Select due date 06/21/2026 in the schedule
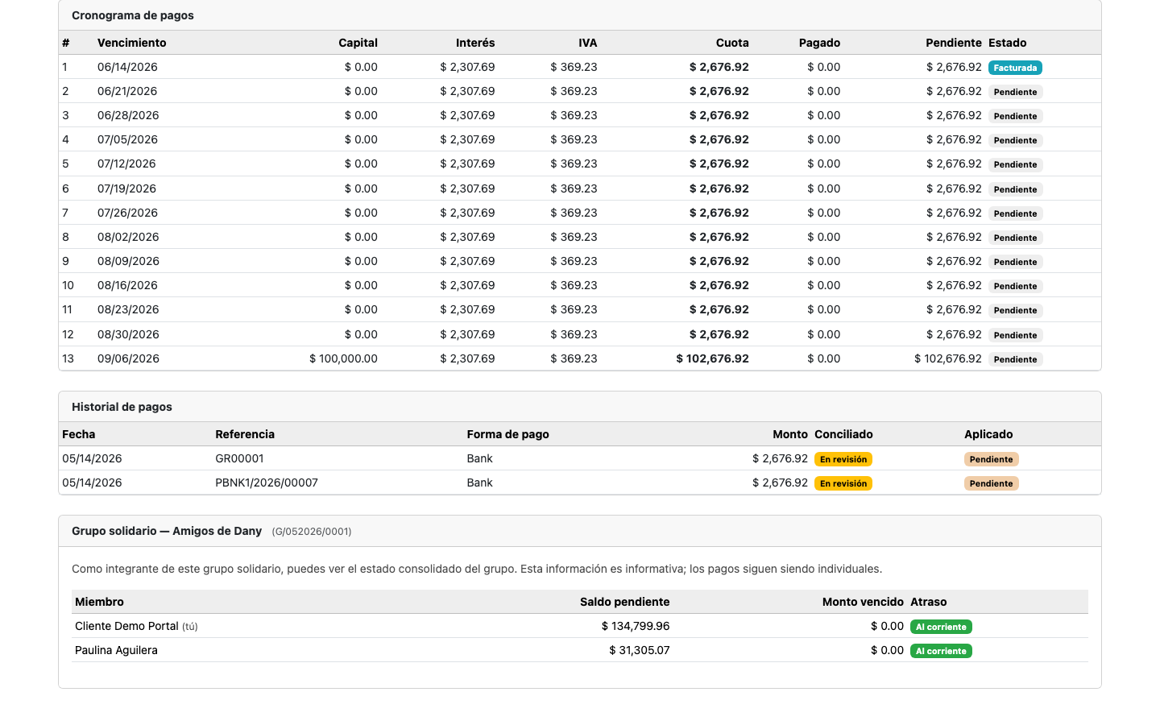This screenshot has height=725, width=1160. pos(127,91)
